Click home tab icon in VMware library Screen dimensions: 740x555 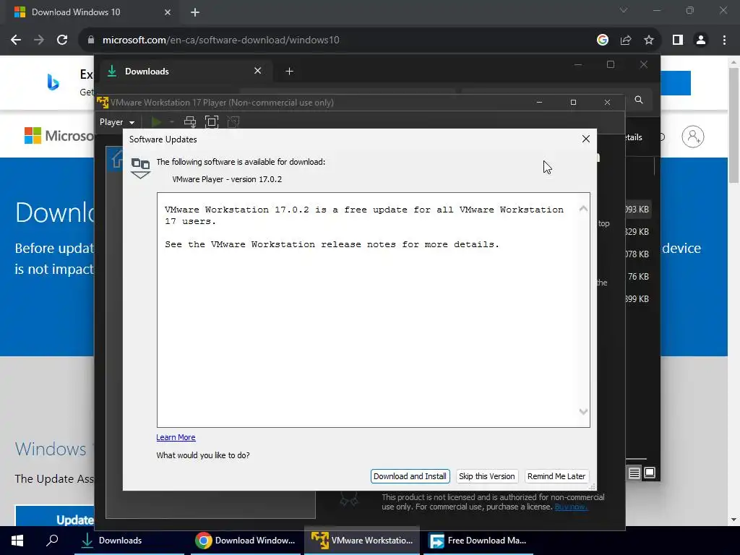tap(116, 159)
